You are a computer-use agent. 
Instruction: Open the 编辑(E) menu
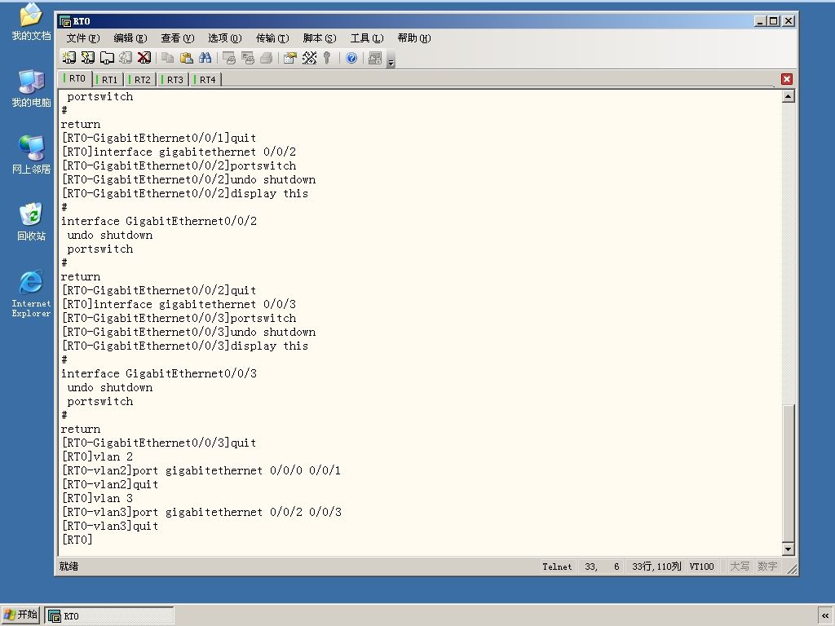click(x=130, y=38)
